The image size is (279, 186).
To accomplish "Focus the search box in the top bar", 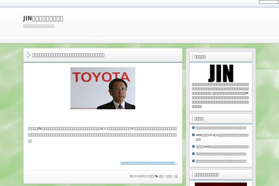I will pyautogui.click(x=269, y=2).
